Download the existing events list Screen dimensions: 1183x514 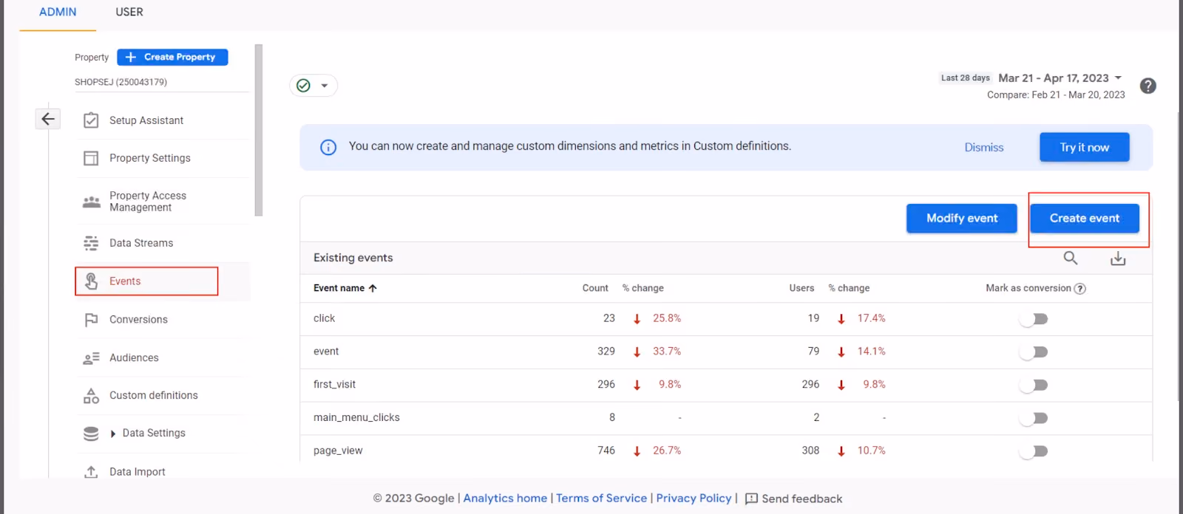(1118, 258)
